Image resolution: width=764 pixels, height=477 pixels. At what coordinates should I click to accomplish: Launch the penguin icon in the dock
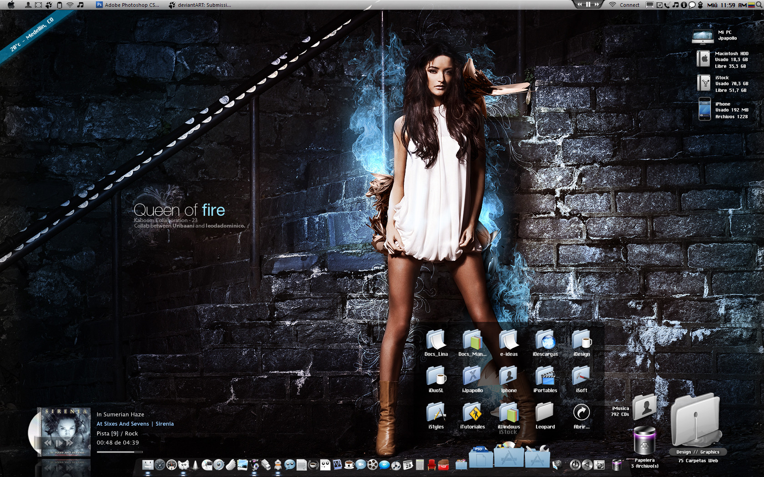tap(278, 464)
